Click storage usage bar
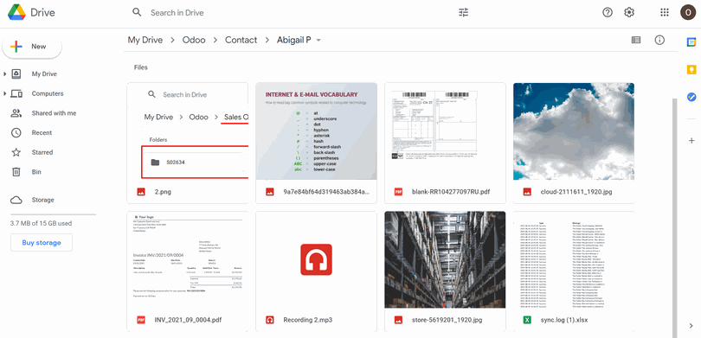This screenshot has height=338, width=701. pos(53,214)
